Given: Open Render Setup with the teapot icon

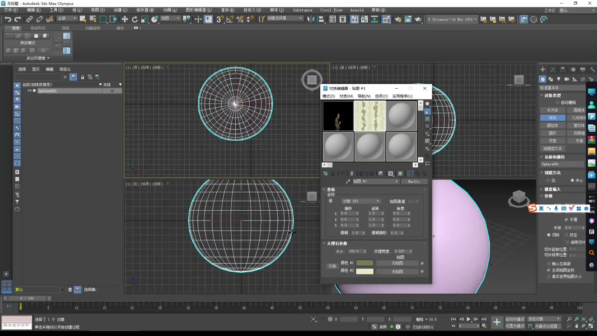Looking at the screenshot, I should coord(398,19).
